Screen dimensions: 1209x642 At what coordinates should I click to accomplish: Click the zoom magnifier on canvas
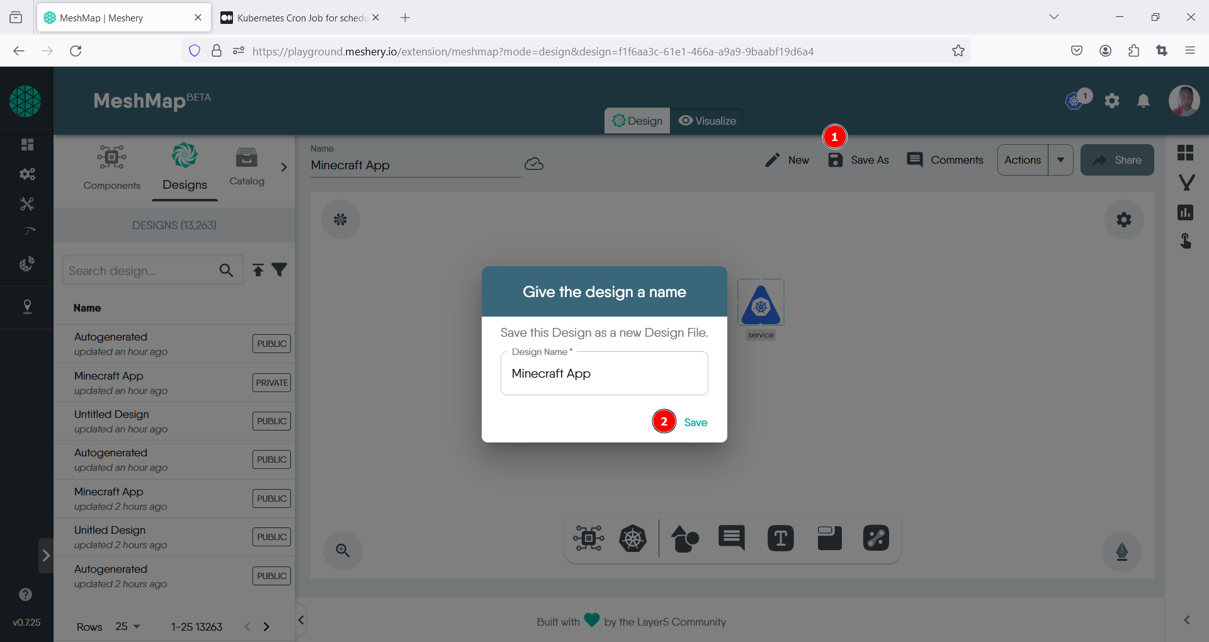[x=343, y=551]
